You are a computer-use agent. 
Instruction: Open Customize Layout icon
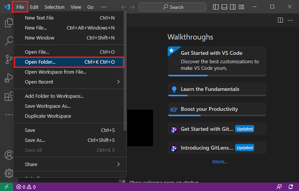[241, 7]
